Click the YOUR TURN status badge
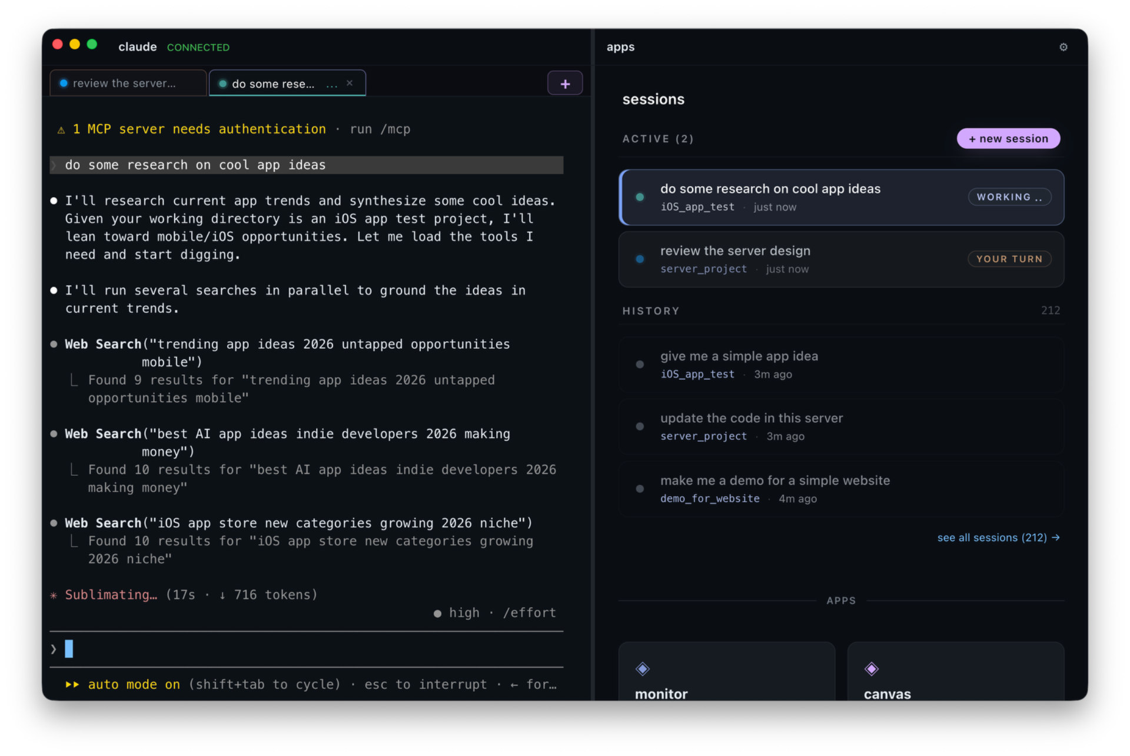This screenshot has height=756, width=1130. pyautogui.click(x=1009, y=259)
